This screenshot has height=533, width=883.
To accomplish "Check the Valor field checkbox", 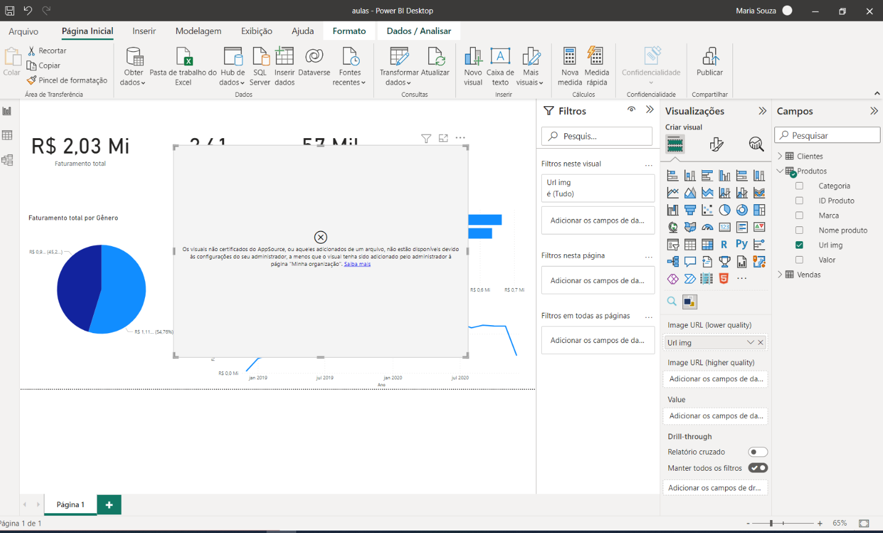I will 799,260.
